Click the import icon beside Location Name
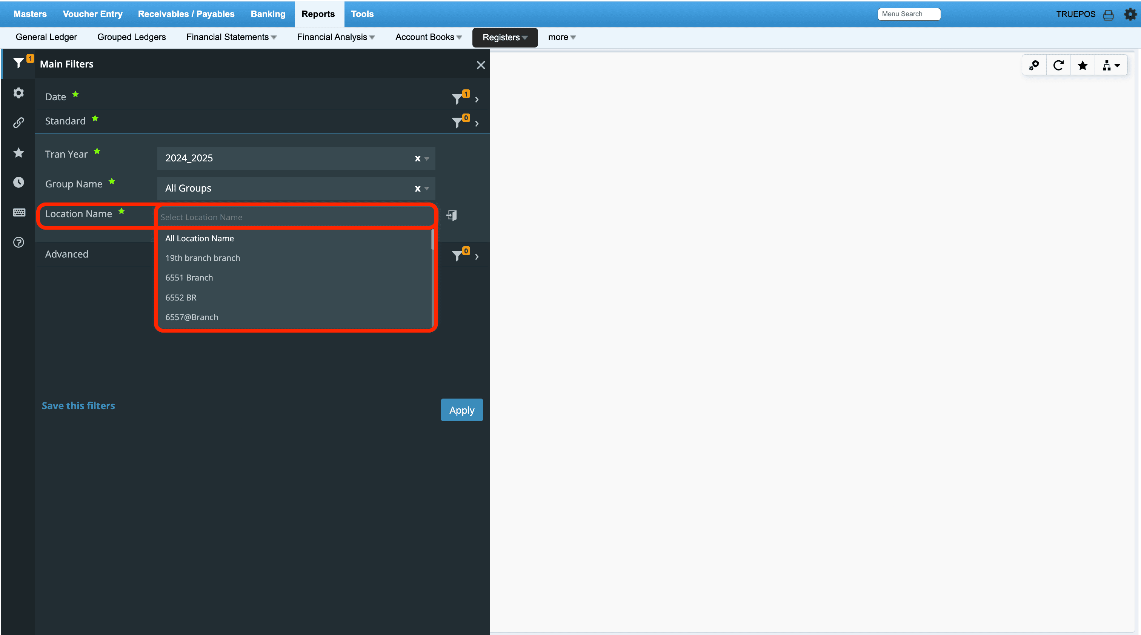1141x635 pixels. (x=451, y=216)
